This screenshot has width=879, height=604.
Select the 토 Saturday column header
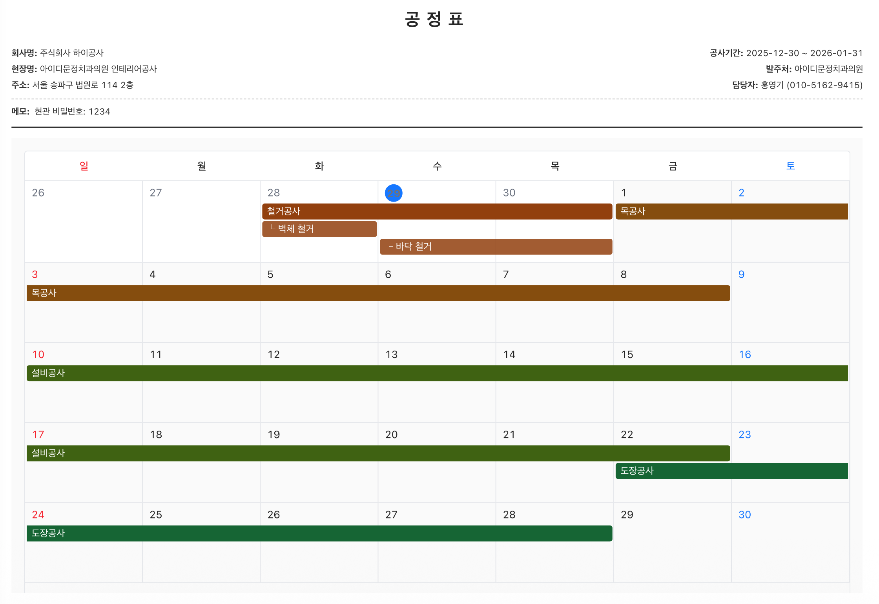[790, 166]
